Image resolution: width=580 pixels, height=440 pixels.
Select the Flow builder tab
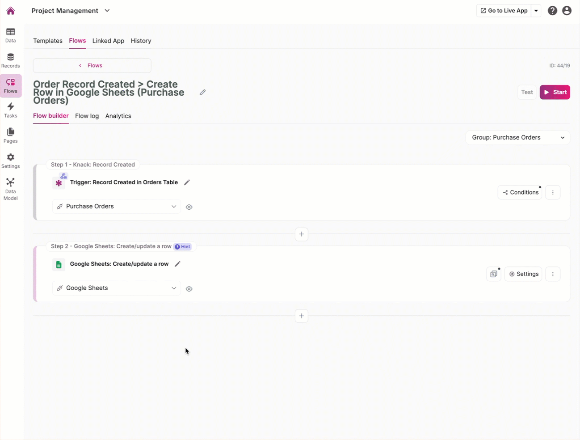coord(51,116)
